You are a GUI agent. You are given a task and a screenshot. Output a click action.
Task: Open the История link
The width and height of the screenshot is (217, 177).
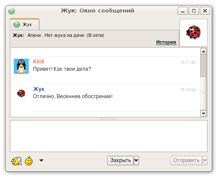click(x=166, y=42)
